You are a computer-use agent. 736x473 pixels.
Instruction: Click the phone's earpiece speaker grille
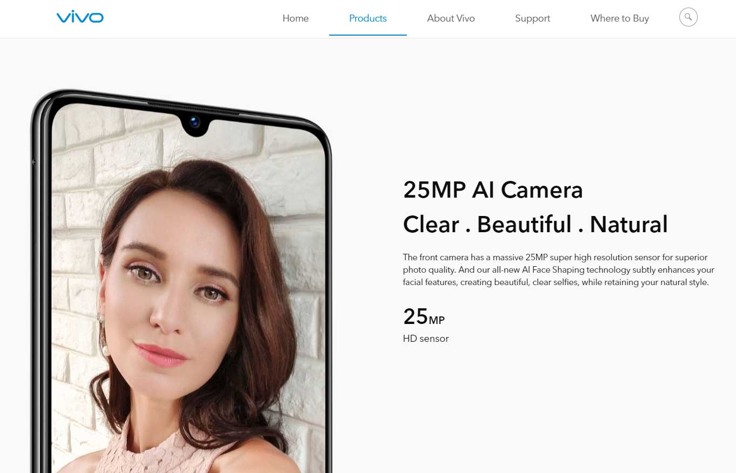pos(193,107)
